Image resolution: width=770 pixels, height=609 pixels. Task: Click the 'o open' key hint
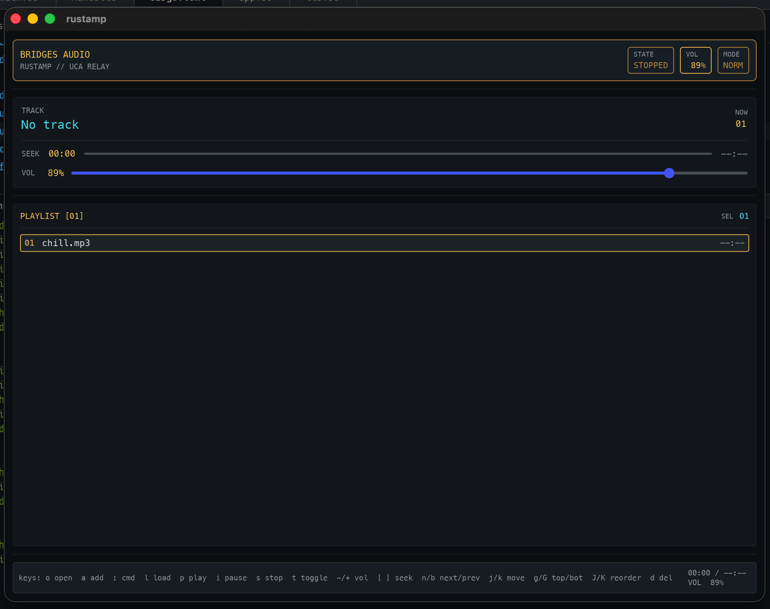click(x=59, y=578)
